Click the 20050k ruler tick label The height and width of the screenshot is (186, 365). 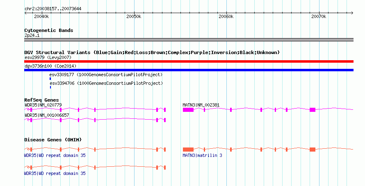tap(134, 16)
